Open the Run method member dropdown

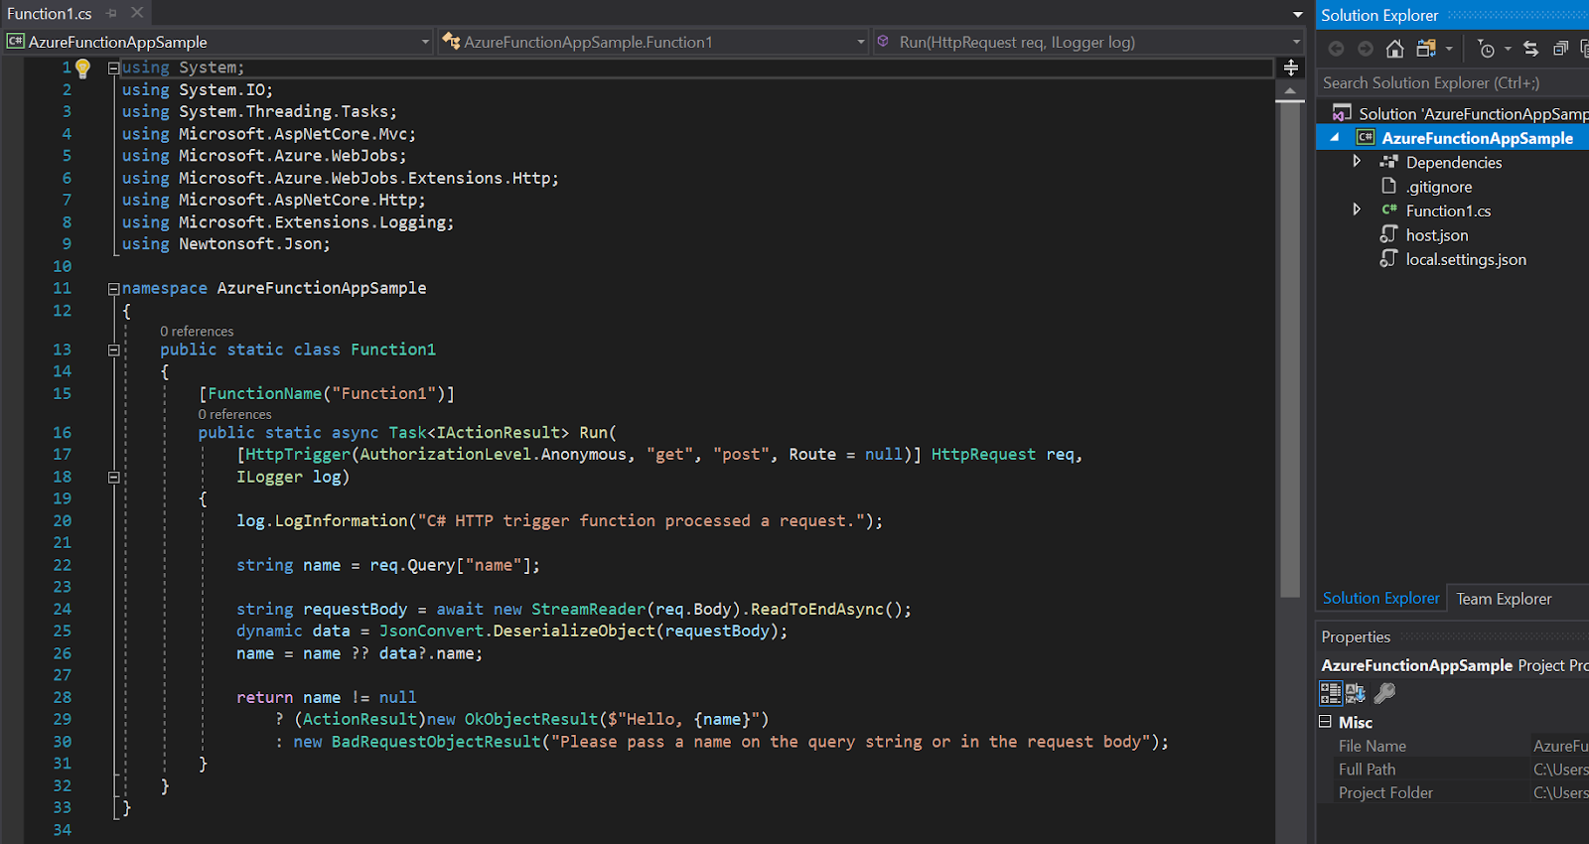tap(1295, 42)
